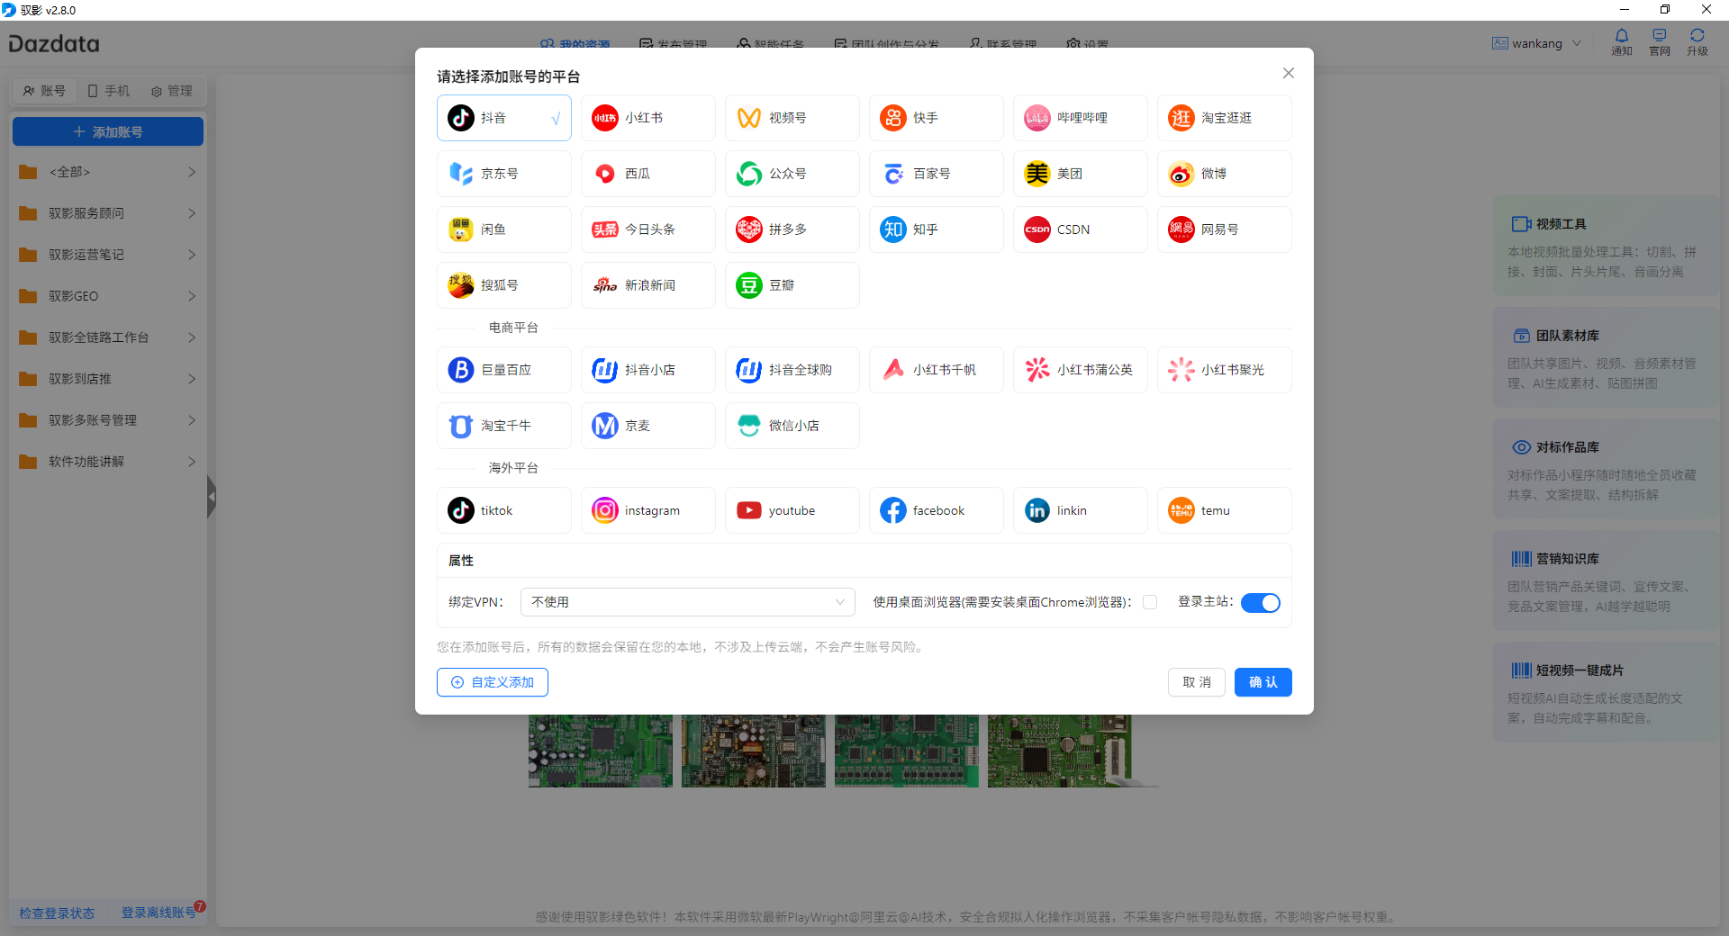Expand the 驭影GEO folder
1729x936 pixels.
108,296
